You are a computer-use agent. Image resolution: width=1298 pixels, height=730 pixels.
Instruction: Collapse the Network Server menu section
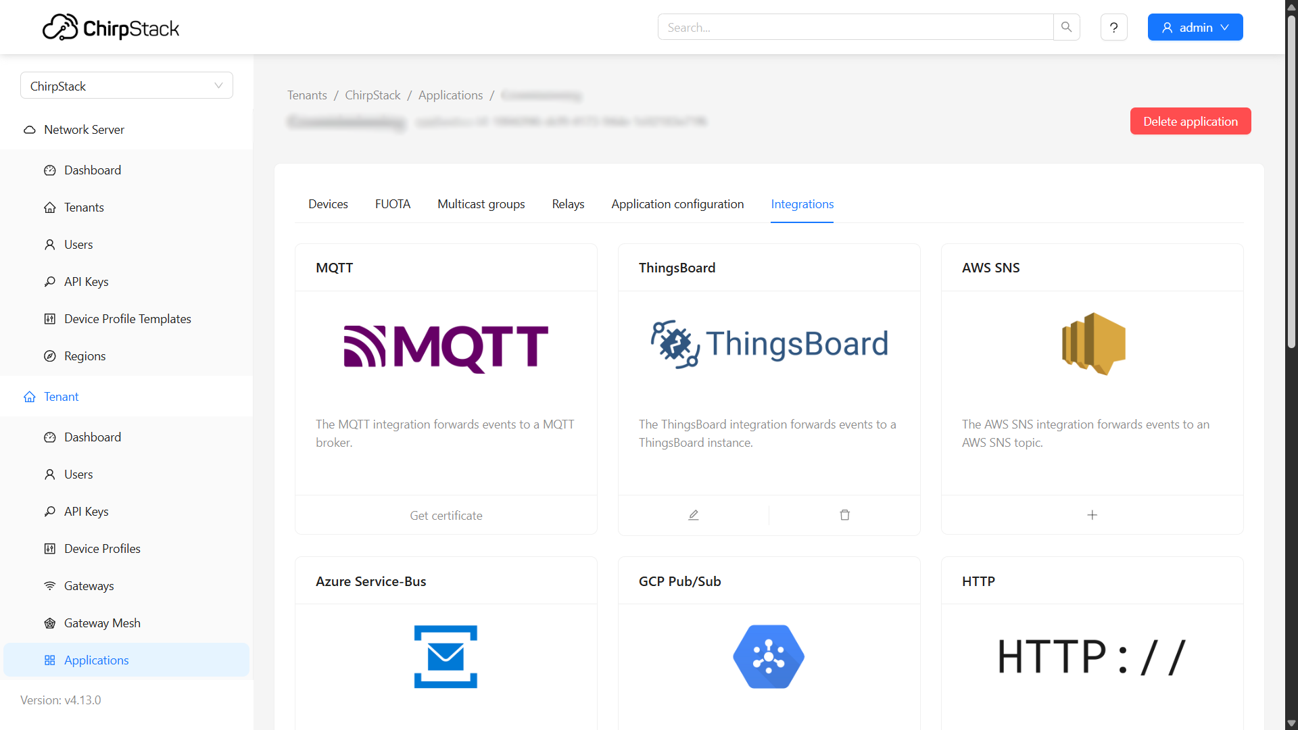tap(84, 130)
